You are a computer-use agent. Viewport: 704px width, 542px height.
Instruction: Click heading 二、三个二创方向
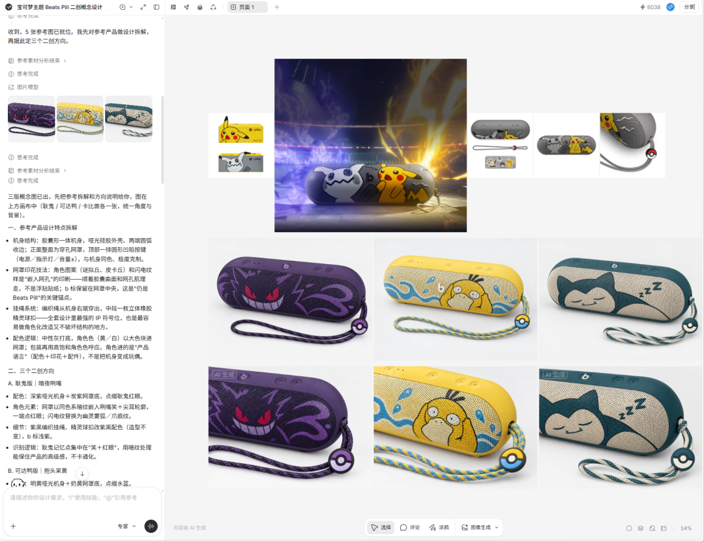pyautogui.click(x=31, y=371)
